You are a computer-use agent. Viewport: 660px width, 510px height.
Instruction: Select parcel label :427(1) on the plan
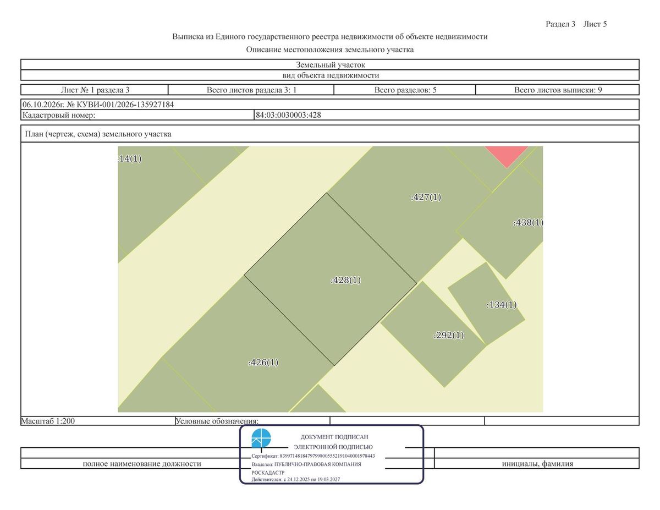(426, 197)
